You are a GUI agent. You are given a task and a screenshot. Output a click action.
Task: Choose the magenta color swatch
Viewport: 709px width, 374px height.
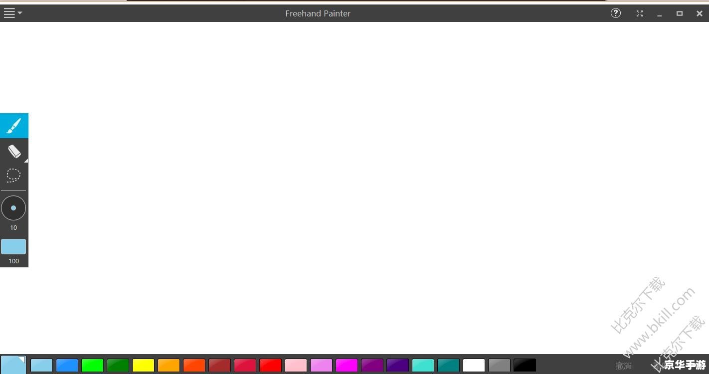click(347, 366)
